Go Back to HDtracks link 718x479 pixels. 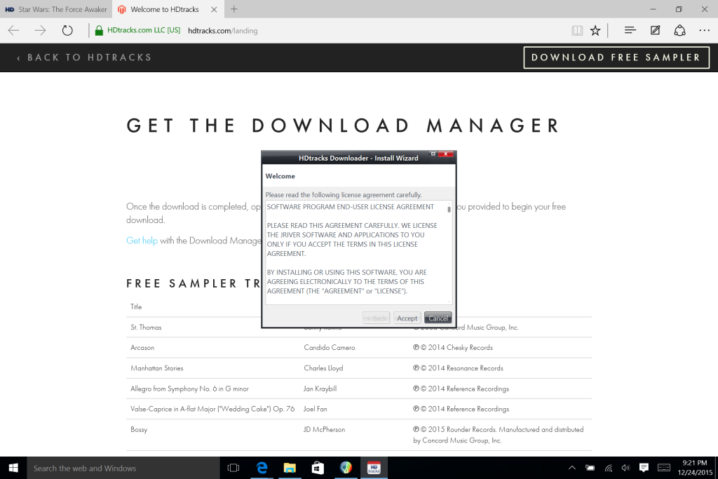point(84,58)
